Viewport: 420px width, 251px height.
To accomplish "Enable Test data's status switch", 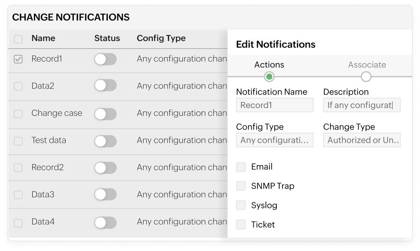I will 105,141.
